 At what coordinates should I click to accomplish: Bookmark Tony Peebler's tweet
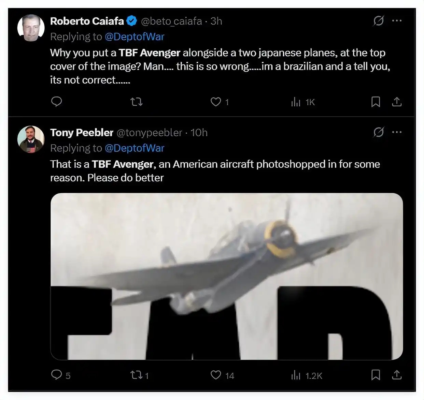point(376,375)
